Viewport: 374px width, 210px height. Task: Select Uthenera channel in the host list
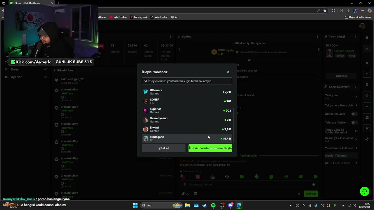tap(187, 92)
